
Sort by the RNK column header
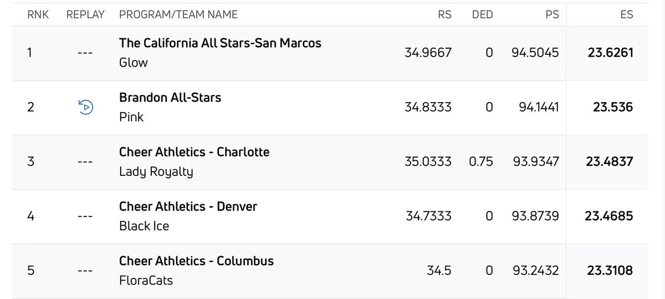pyautogui.click(x=38, y=15)
